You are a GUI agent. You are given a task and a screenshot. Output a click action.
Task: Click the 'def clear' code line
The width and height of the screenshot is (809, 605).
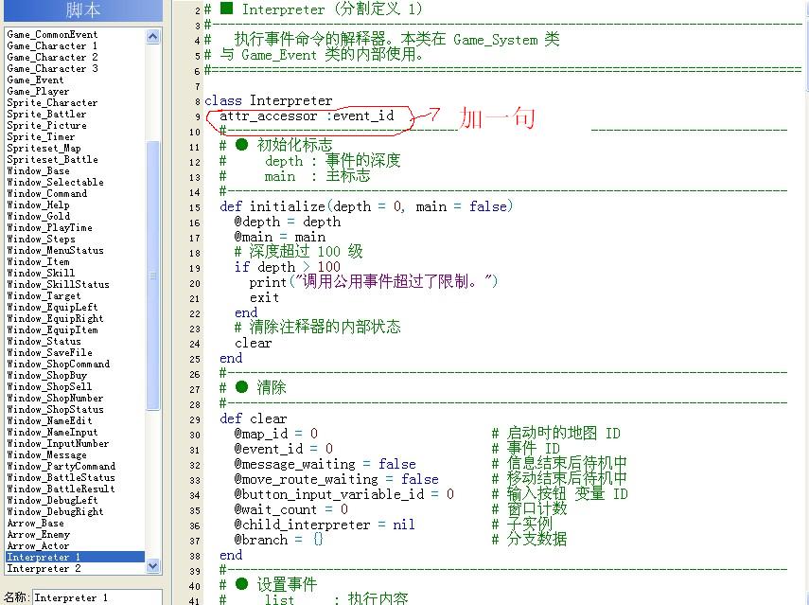(x=254, y=418)
